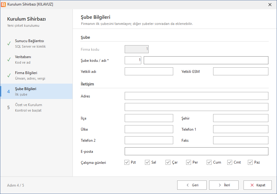Image resolution: width=277 pixels, height=194 pixels.
Task: Click the second Adres line field
Action: [x=197, y=107]
